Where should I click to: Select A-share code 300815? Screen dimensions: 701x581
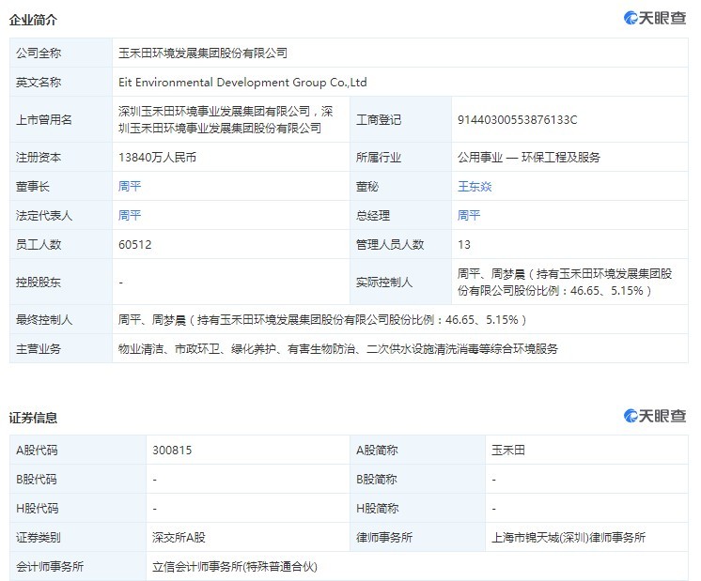(172, 450)
